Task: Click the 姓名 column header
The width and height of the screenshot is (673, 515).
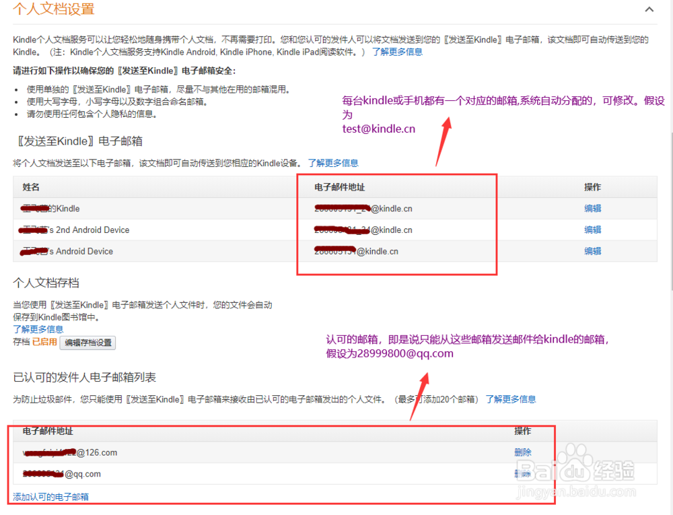Action: point(31,187)
